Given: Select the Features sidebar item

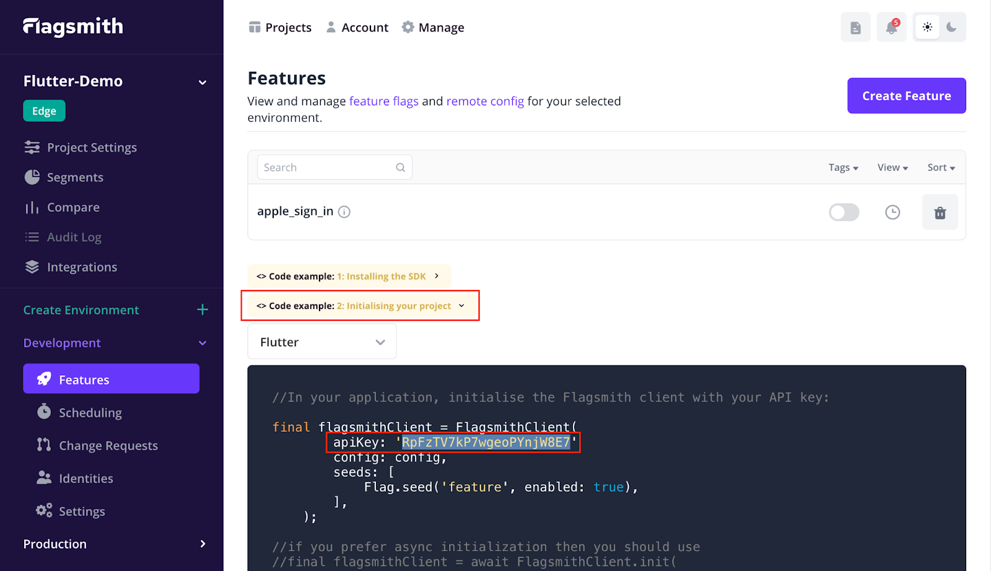Looking at the screenshot, I should 111,379.
